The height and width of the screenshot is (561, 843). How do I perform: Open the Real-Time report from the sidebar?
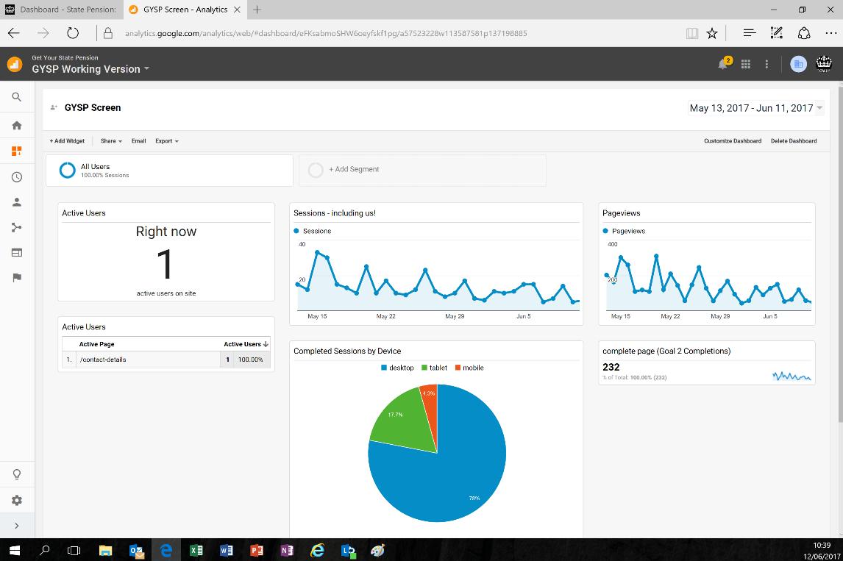(x=16, y=176)
